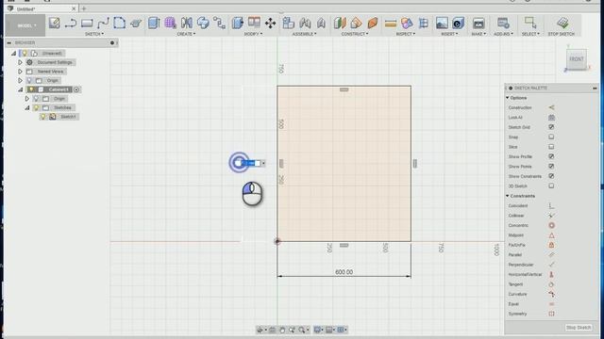
Task: Toggle the Construction line option
Action: pyautogui.click(x=551, y=107)
